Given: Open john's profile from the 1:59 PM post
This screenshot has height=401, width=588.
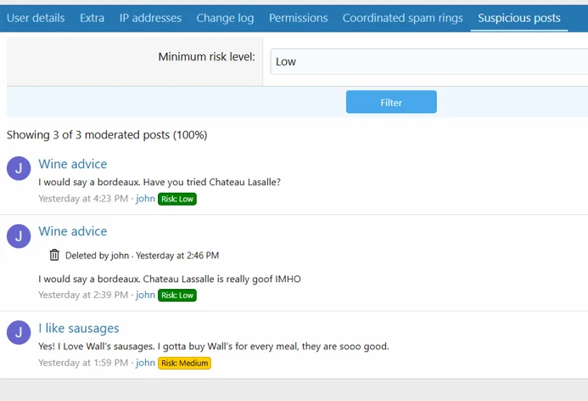Looking at the screenshot, I should 145,363.
